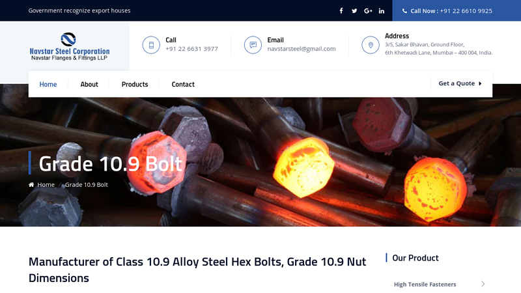Viewport: 521px width, 293px height.
Task: Click the navstarsteel@gmail.com email address
Action: coord(302,49)
